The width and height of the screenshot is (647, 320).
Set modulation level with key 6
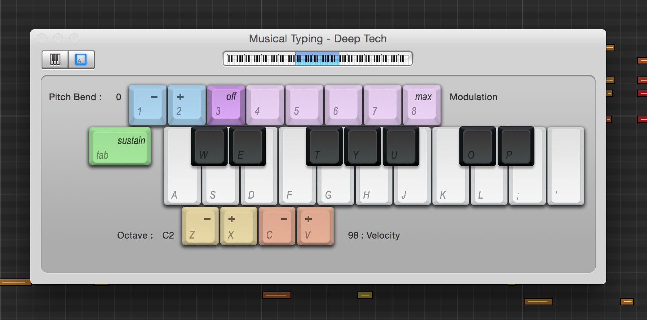[343, 105]
